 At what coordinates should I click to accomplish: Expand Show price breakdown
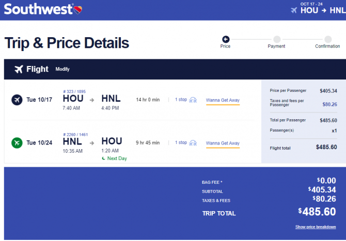(316, 227)
